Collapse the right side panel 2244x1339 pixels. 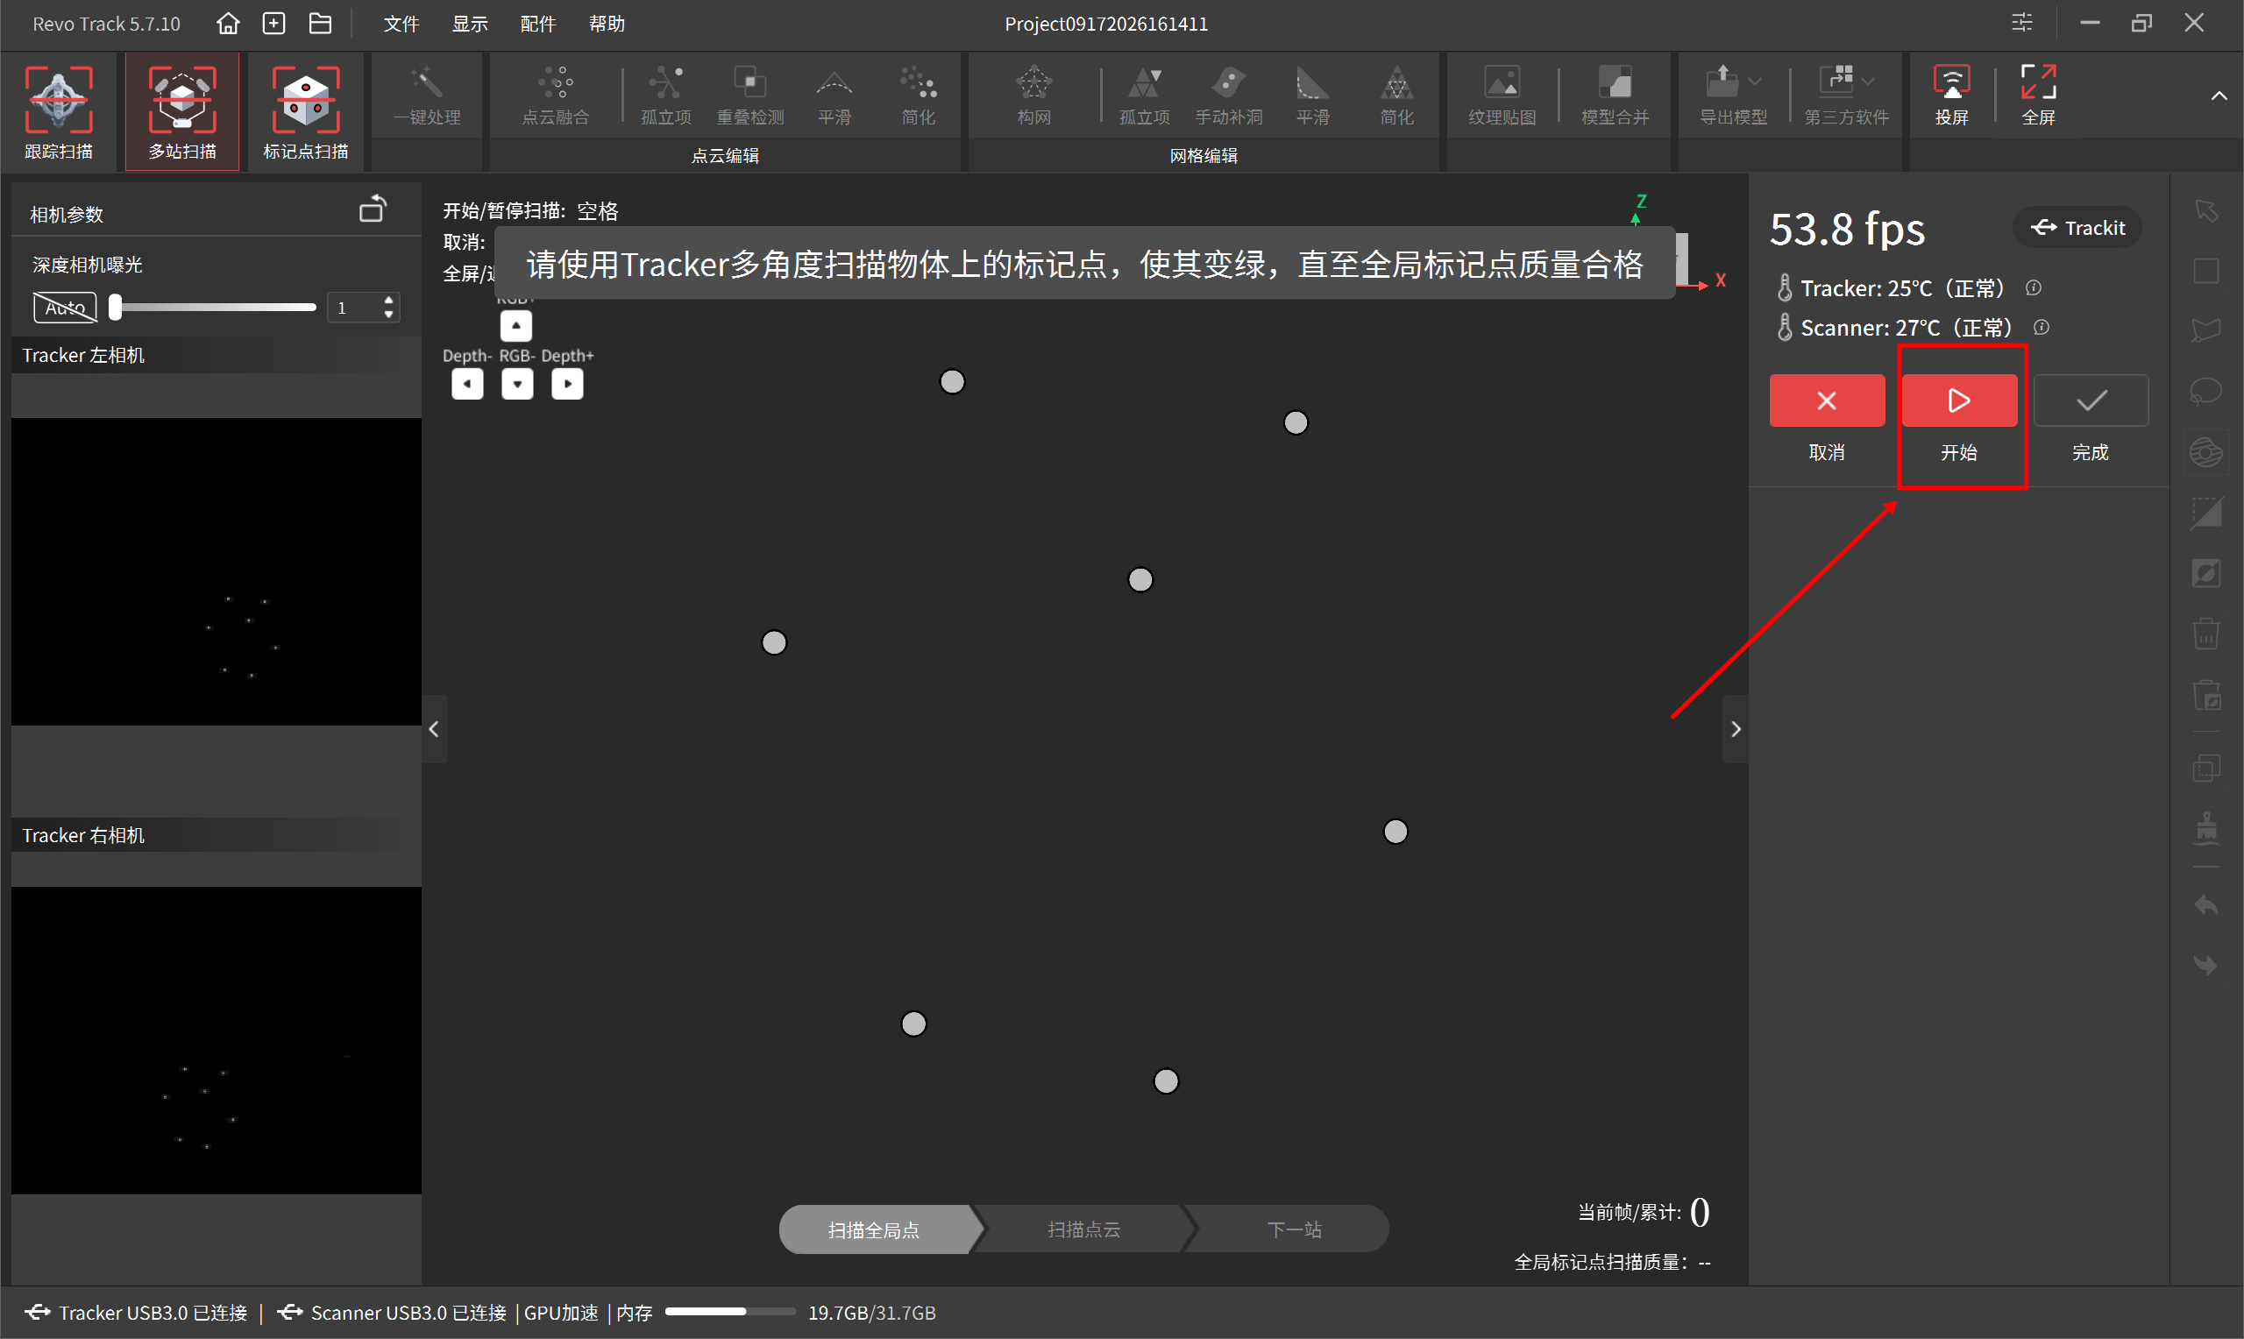[x=1735, y=729]
